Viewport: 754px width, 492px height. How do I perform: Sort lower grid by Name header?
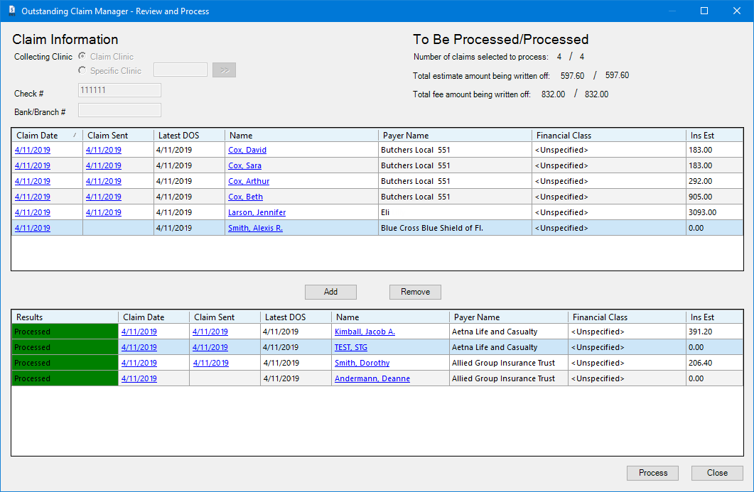click(390, 317)
